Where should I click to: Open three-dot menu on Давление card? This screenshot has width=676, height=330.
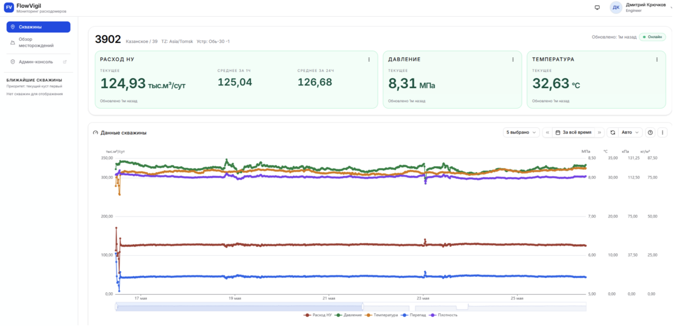tap(513, 59)
